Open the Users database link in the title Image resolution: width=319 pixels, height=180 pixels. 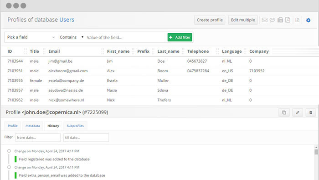67,20
